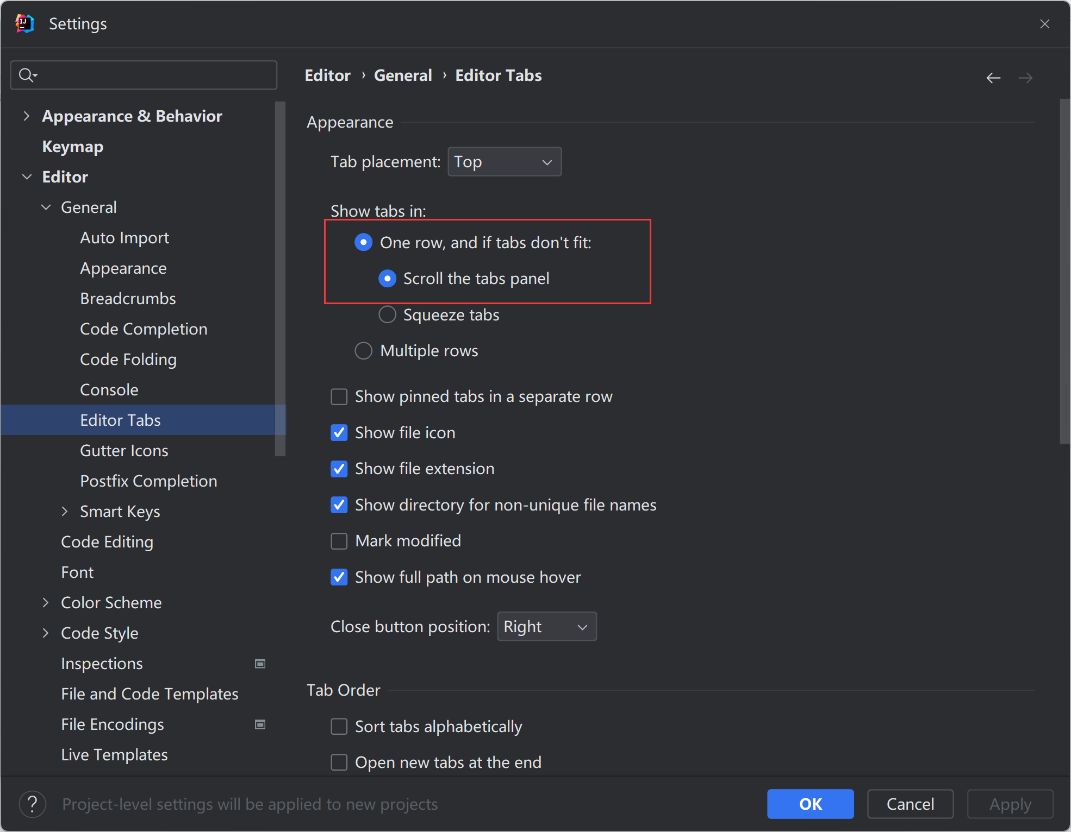Image resolution: width=1071 pixels, height=832 pixels.
Task: Select Squeeze tabs radio button
Action: [x=387, y=314]
